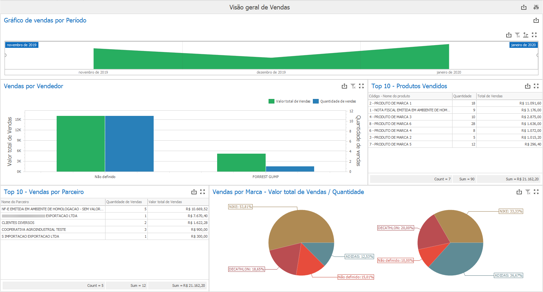The width and height of the screenshot is (543, 292).
Task: Click the NIKE: 53,81% pie label
Action: pyautogui.click(x=241, y=207)
